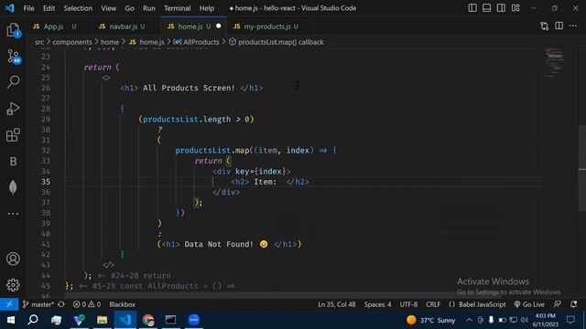This screenshot has width=586, height=329.
Task: Click Ln 35, Col 48 indicator
Action: 337,304
